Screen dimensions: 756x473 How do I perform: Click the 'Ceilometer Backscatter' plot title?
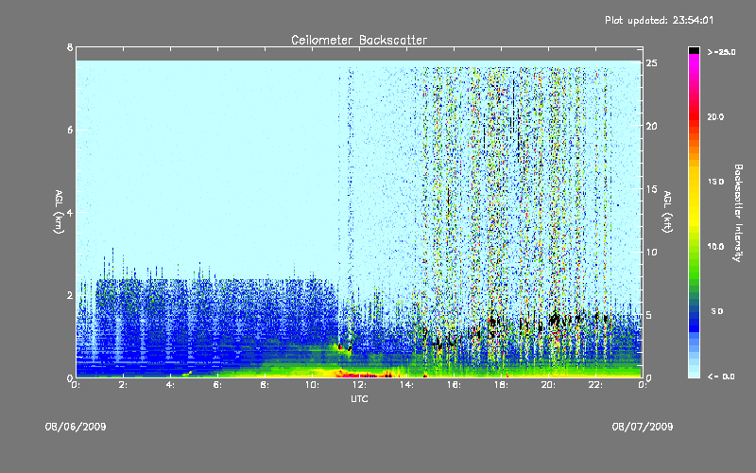tap(359, 40)
